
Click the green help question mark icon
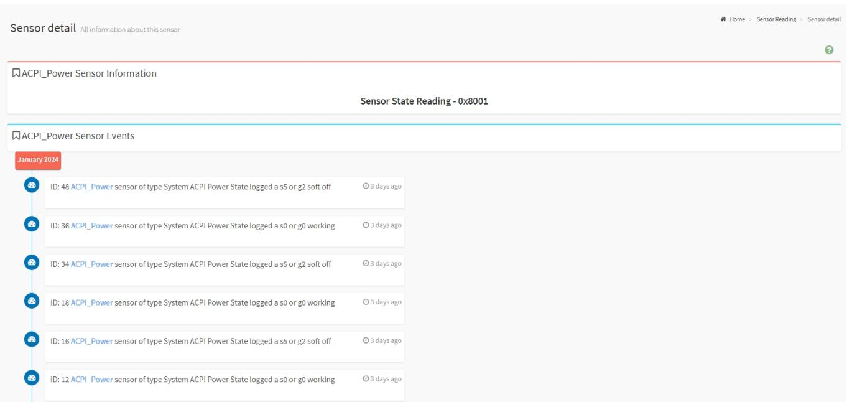point(828,50)
